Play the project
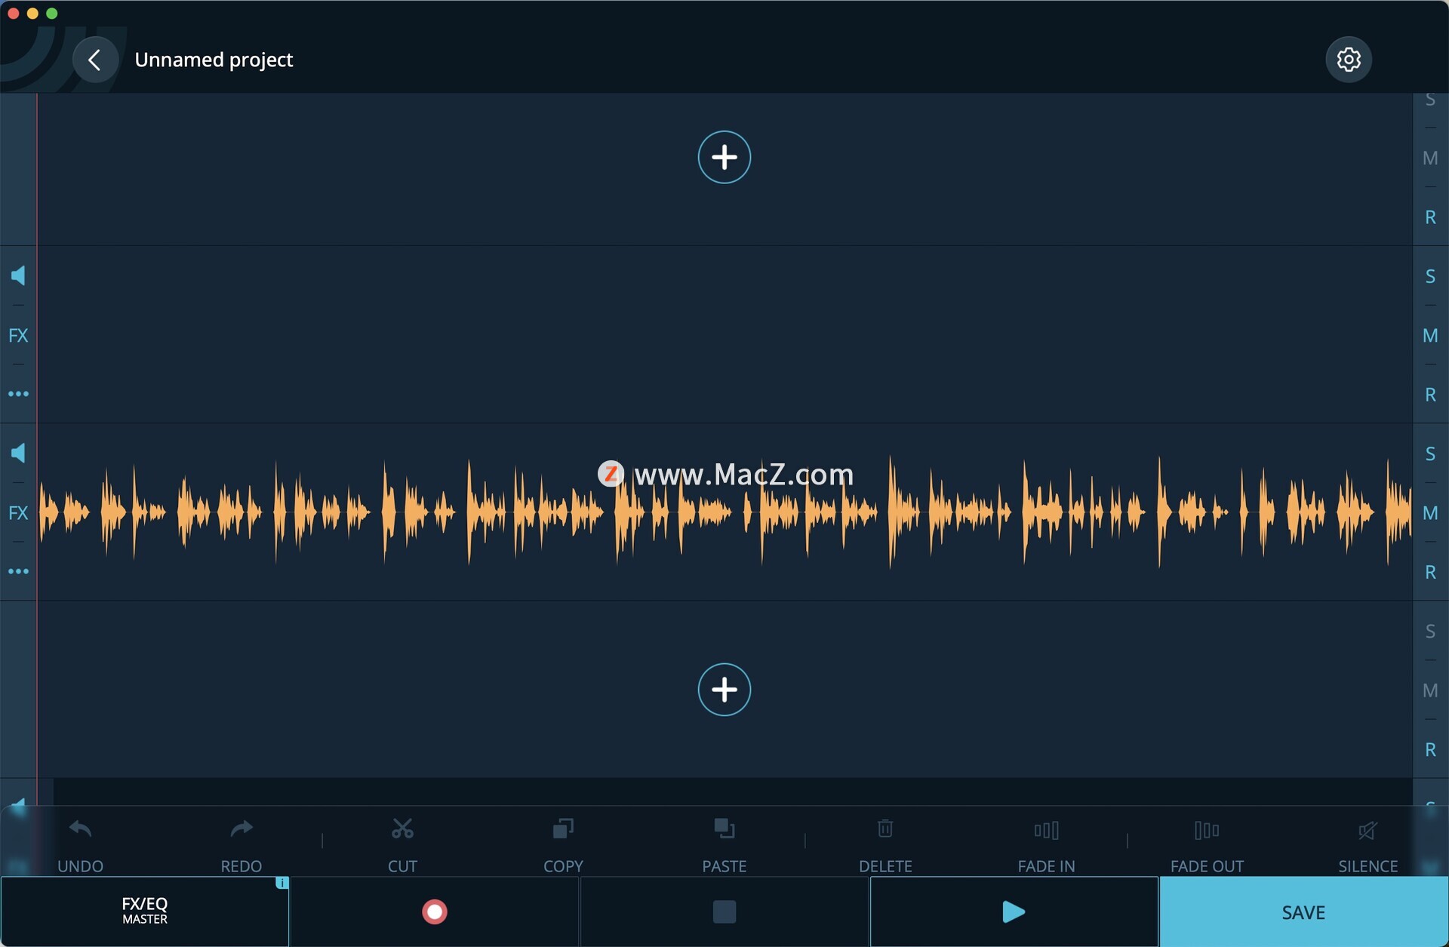 (1014, 912)
